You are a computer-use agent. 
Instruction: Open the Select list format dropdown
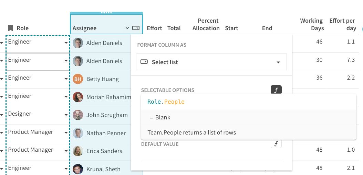pyautogui.click(x=211, y=62)
